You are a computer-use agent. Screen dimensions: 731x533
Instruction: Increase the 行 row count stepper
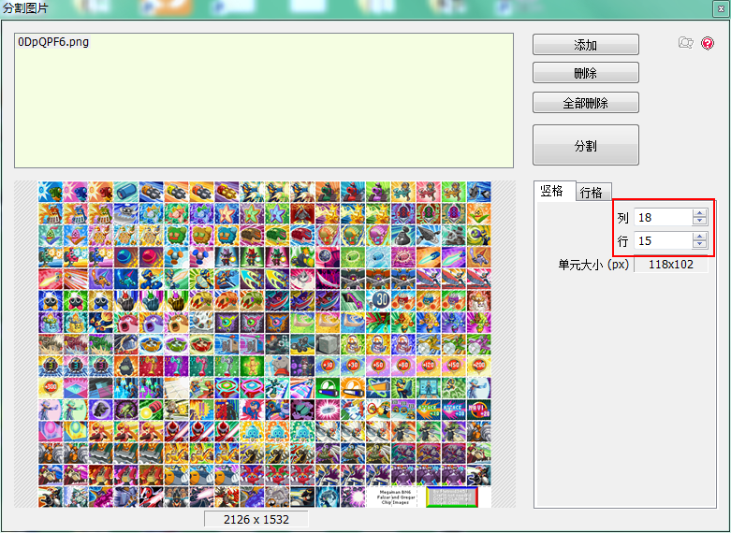(700, 237)
